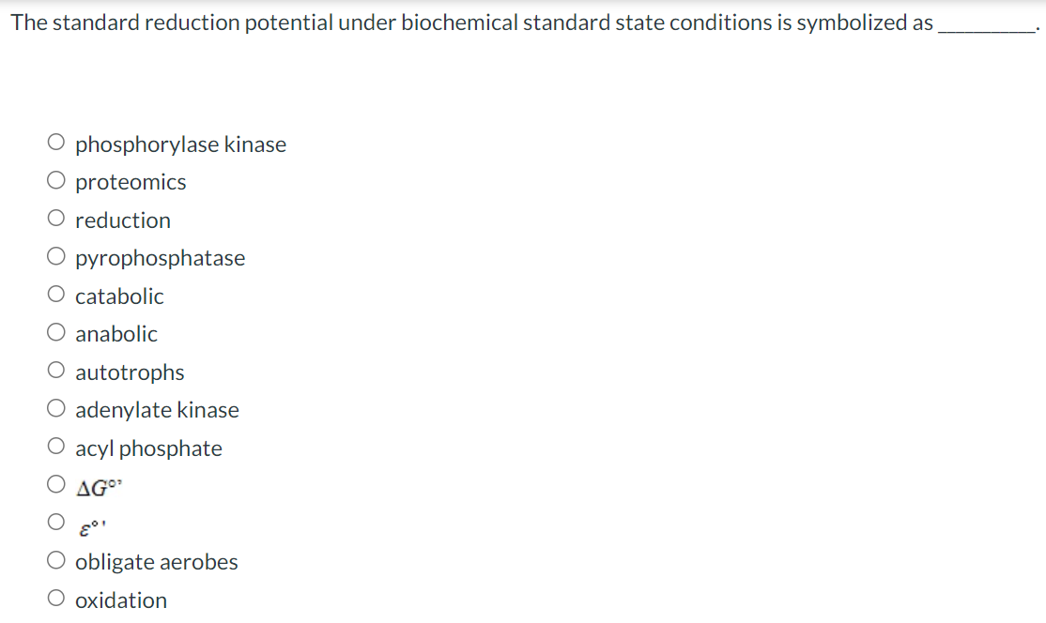
Task: Pick the acyl phosphate option
Action: pos(55,445)
